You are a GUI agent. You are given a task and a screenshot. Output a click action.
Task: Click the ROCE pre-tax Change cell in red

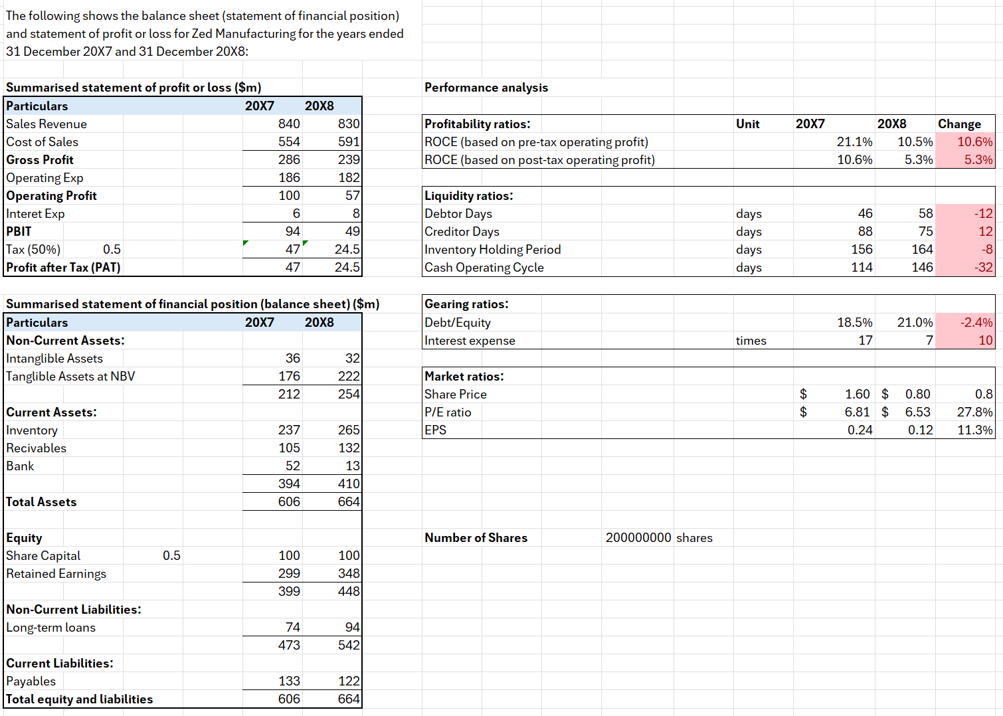(965, 141)
